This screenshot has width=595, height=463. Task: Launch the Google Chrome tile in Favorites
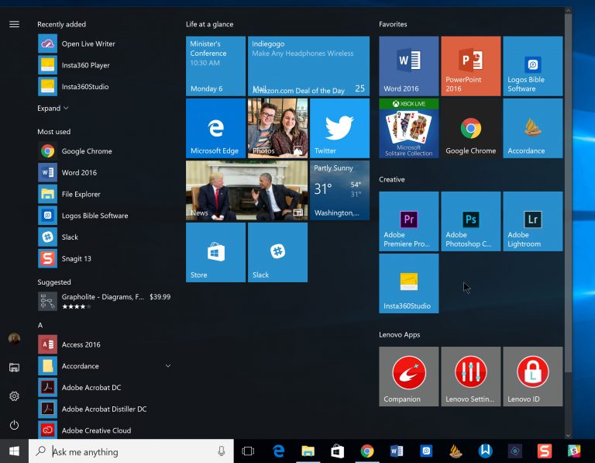point(470,128)
